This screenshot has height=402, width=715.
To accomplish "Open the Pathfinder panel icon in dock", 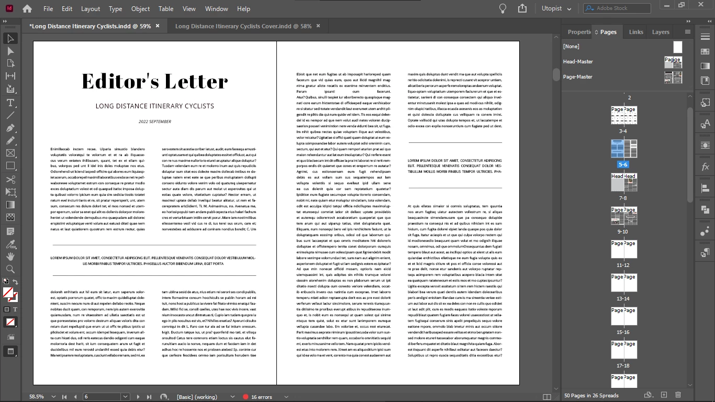I will pyautogui.click(x=706, y=209).
